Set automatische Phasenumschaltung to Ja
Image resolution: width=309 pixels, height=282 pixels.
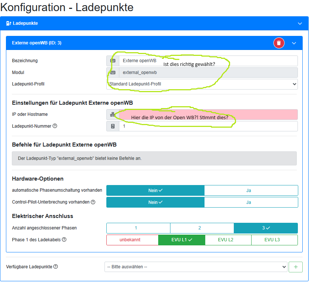251,190
